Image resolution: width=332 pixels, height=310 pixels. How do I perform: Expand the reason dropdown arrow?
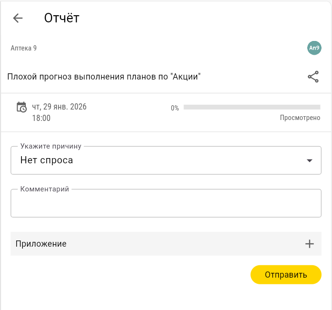pyautogui.click(x=310, y=160)
